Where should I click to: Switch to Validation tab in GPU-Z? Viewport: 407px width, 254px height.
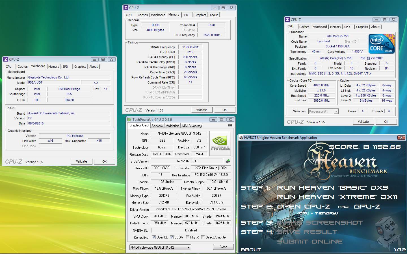pyautogui.click(x=172, y=126)
